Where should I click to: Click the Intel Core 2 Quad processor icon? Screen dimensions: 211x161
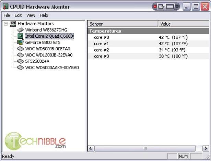(21, 36)
